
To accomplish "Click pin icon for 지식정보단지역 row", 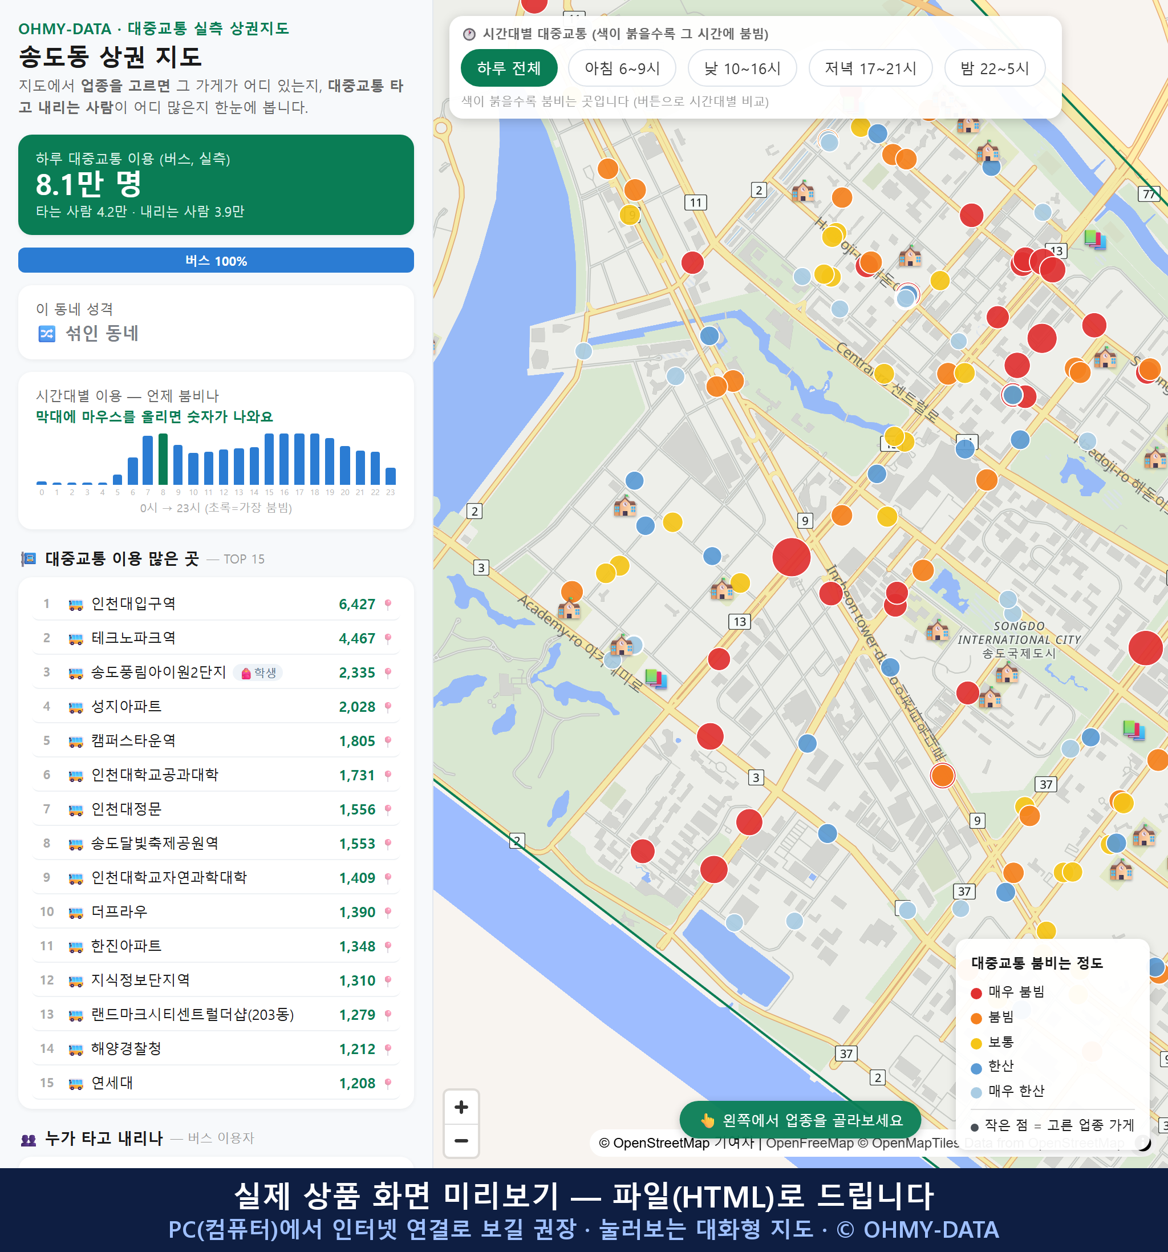I will [388, 980].
